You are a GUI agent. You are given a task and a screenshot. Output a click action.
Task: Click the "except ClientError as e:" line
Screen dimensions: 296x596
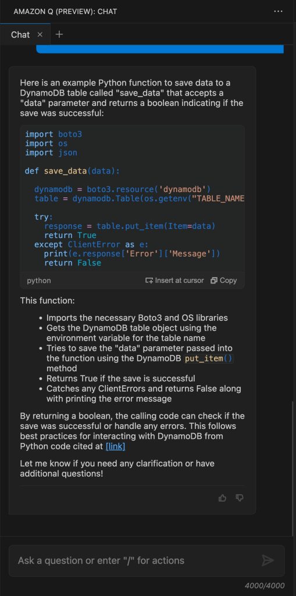pyautogui.click(x=91, y=244)
